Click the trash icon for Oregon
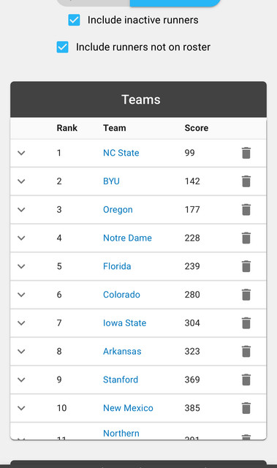This screenshot has height=468, width=277. [246, 210]
